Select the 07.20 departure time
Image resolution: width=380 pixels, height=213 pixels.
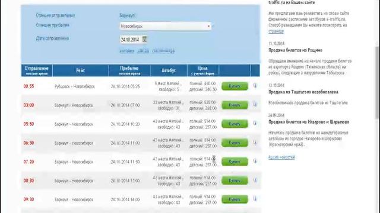coord(28,162)
